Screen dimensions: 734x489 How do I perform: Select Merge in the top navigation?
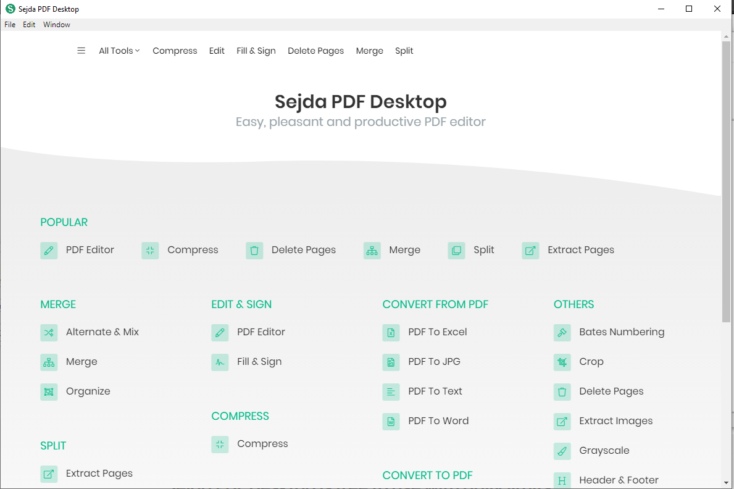(x=369, y=51)
